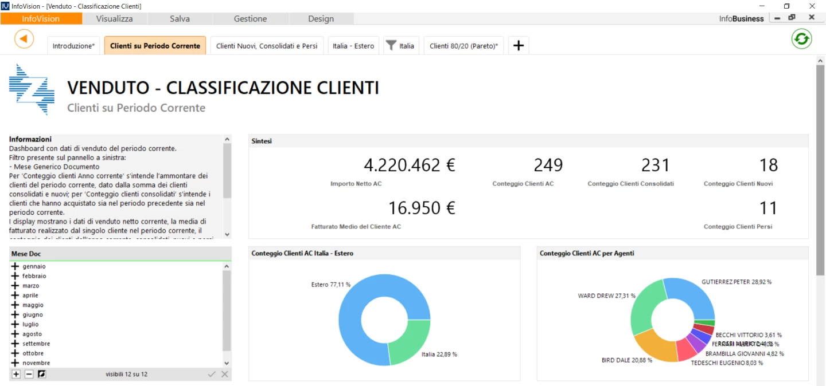Click the 16.950 € Fatturato Medio value

coord(422,208)
